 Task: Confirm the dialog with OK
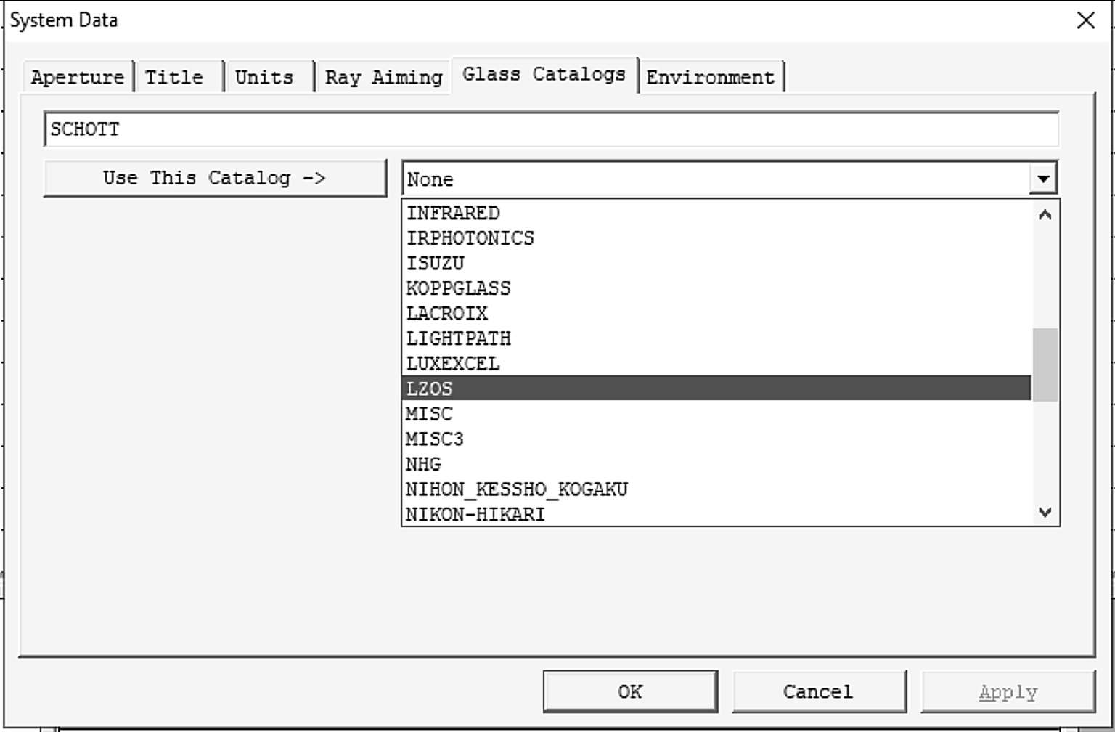(629, 691)
